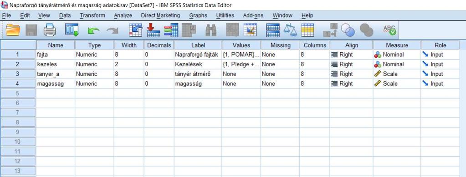Click the Type column header
Viewport: 466px width, 177px height.
[94, 45]
